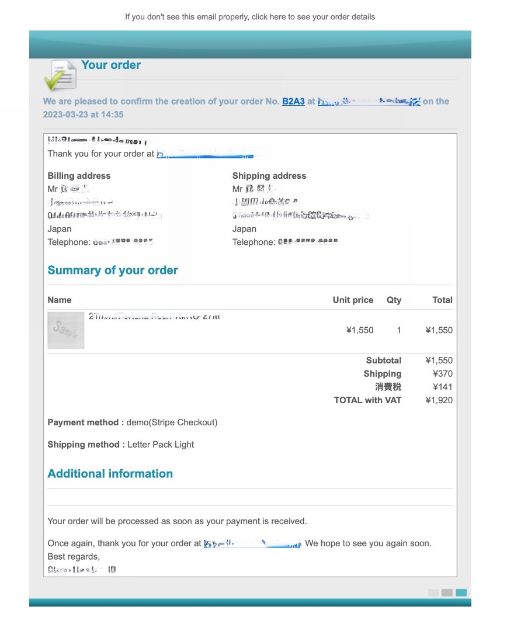Click the "Summary of your order" heading

tap(113, 271)
